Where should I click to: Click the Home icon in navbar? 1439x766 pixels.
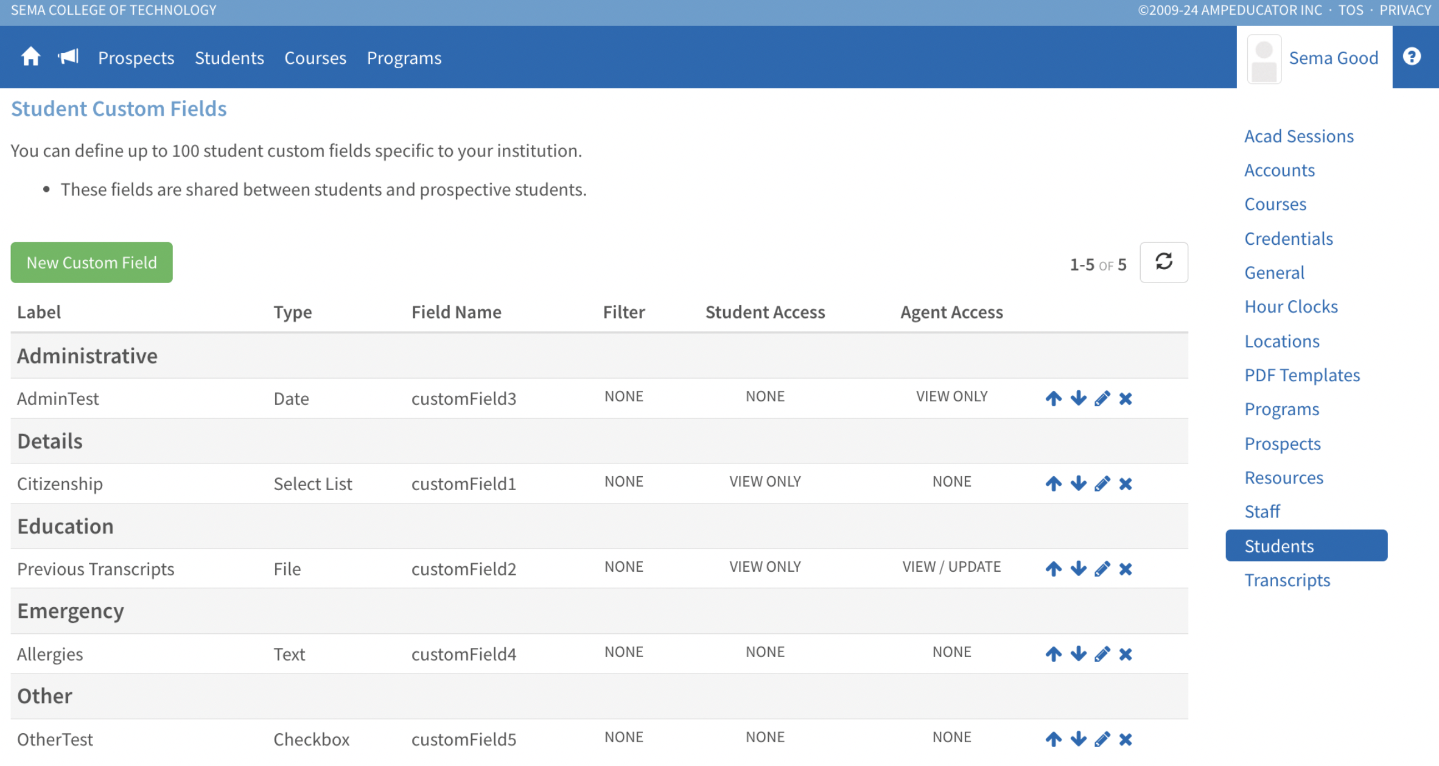tap(30, 57)
